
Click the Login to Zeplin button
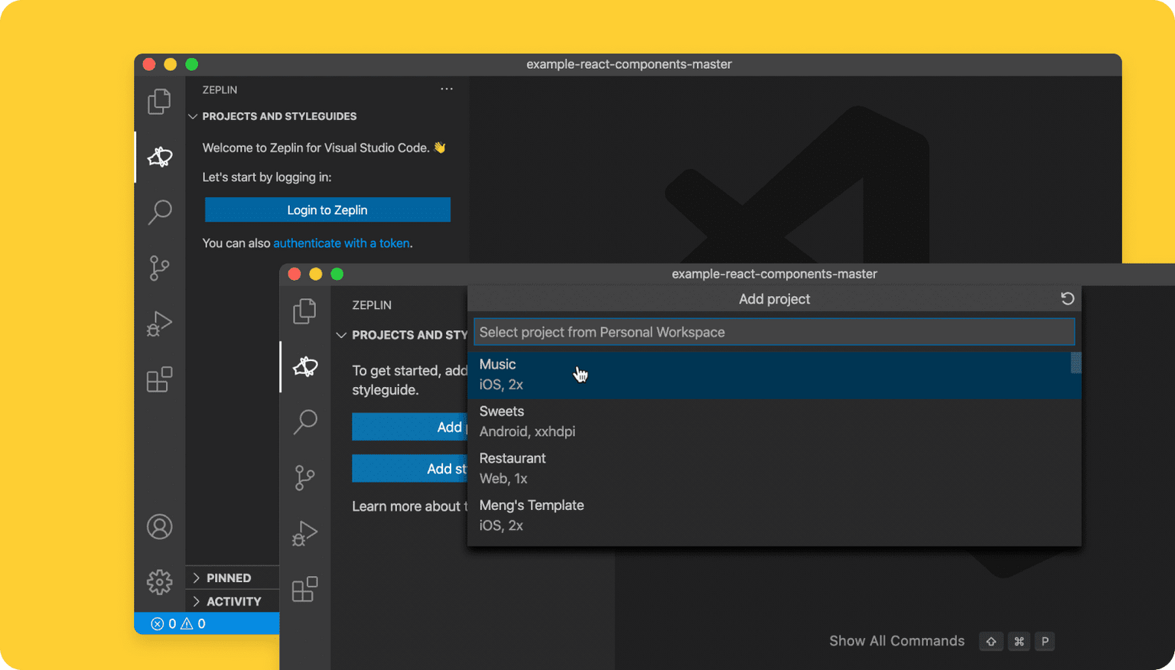click(x=327, y=210)
